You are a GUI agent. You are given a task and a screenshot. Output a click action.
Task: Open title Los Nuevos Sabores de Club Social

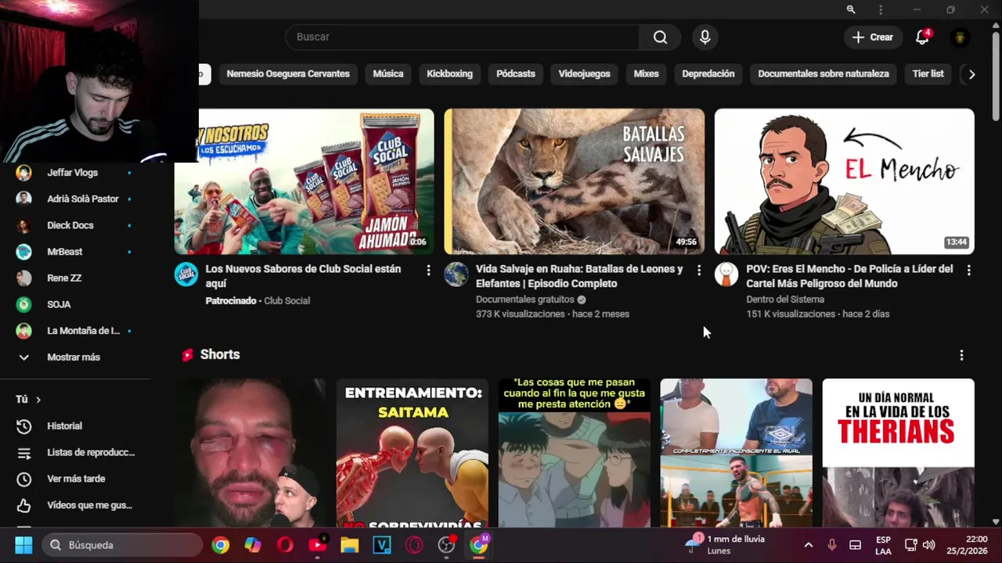click(x=303, y=276)
